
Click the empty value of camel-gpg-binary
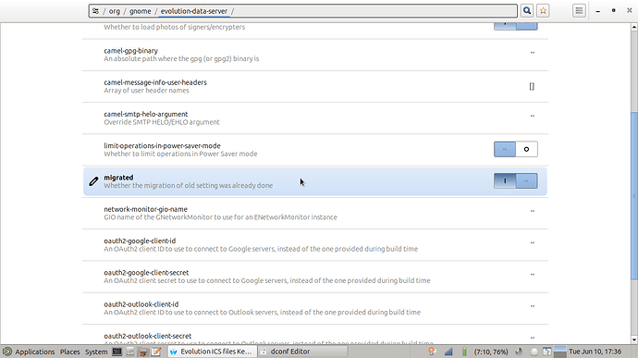(533, 53)
